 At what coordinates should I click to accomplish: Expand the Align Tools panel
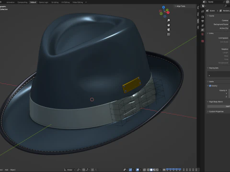point(180,6)
